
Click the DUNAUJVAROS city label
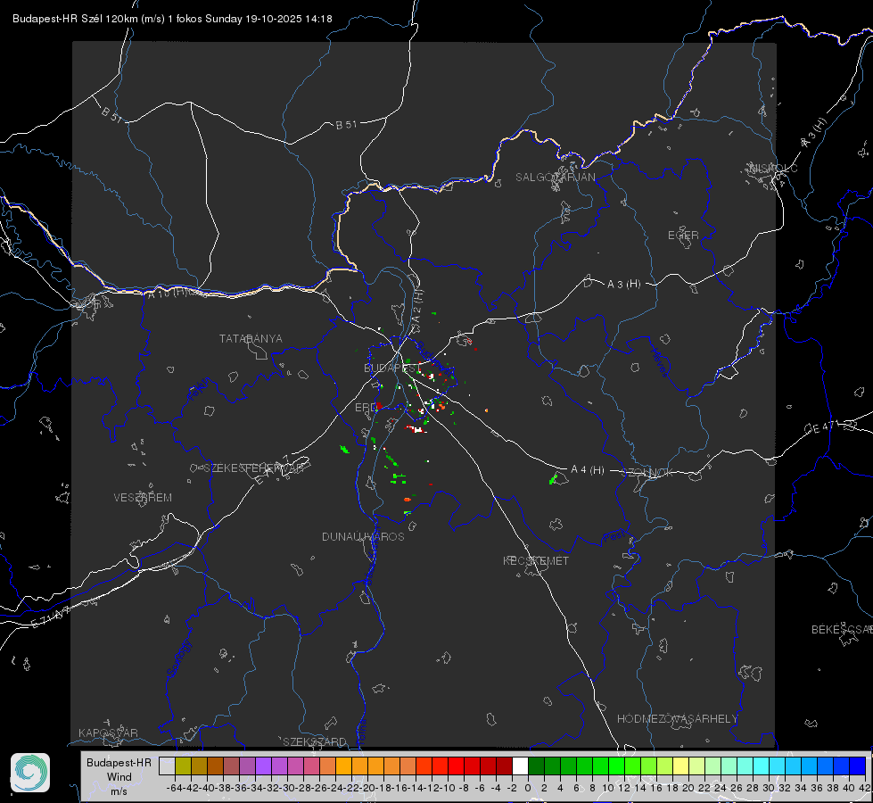tap(363, 536)
